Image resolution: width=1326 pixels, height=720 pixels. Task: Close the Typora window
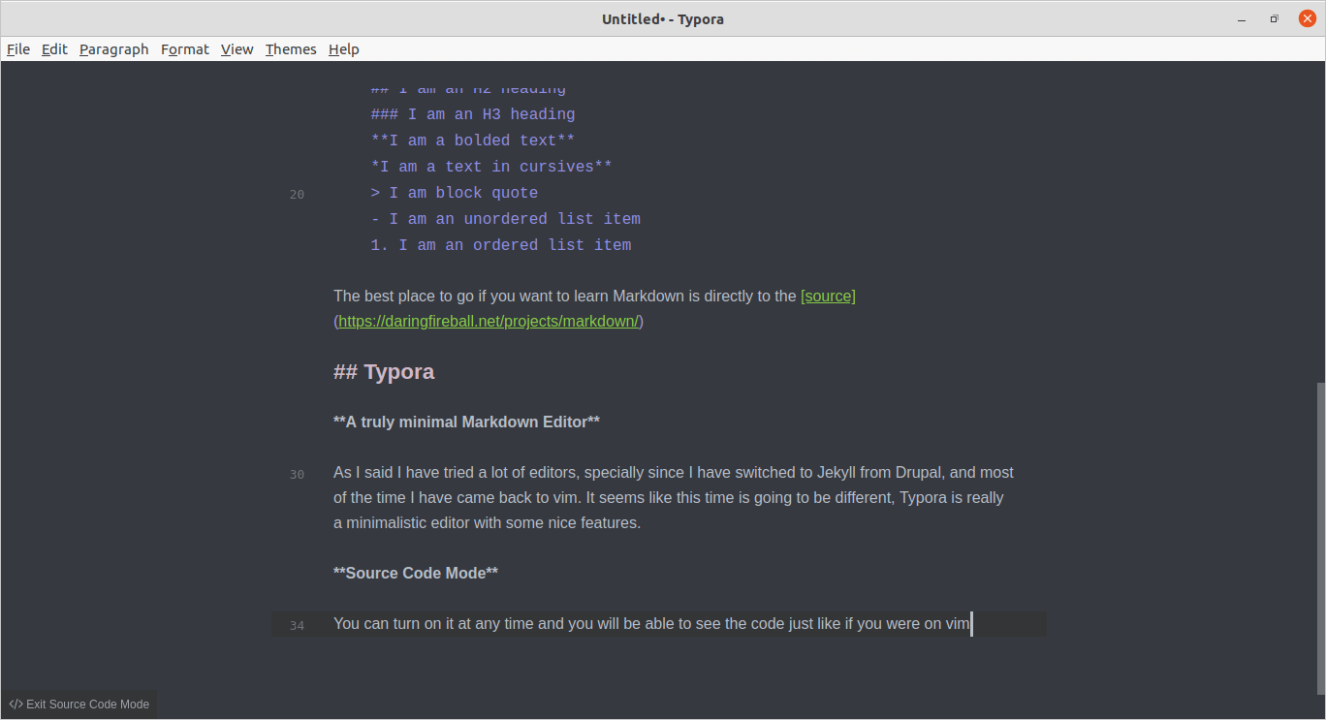coord(1307,18)
